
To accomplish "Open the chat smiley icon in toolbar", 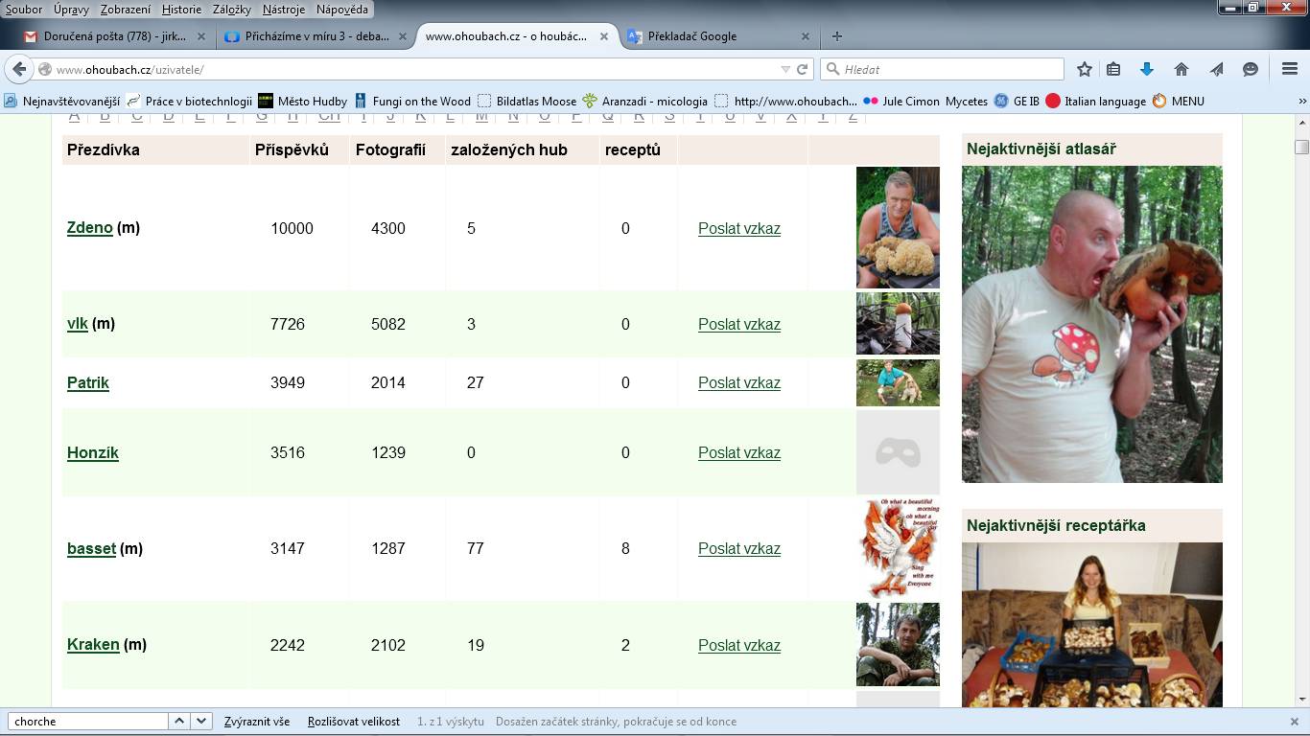I will click(x=1251, y=69).
